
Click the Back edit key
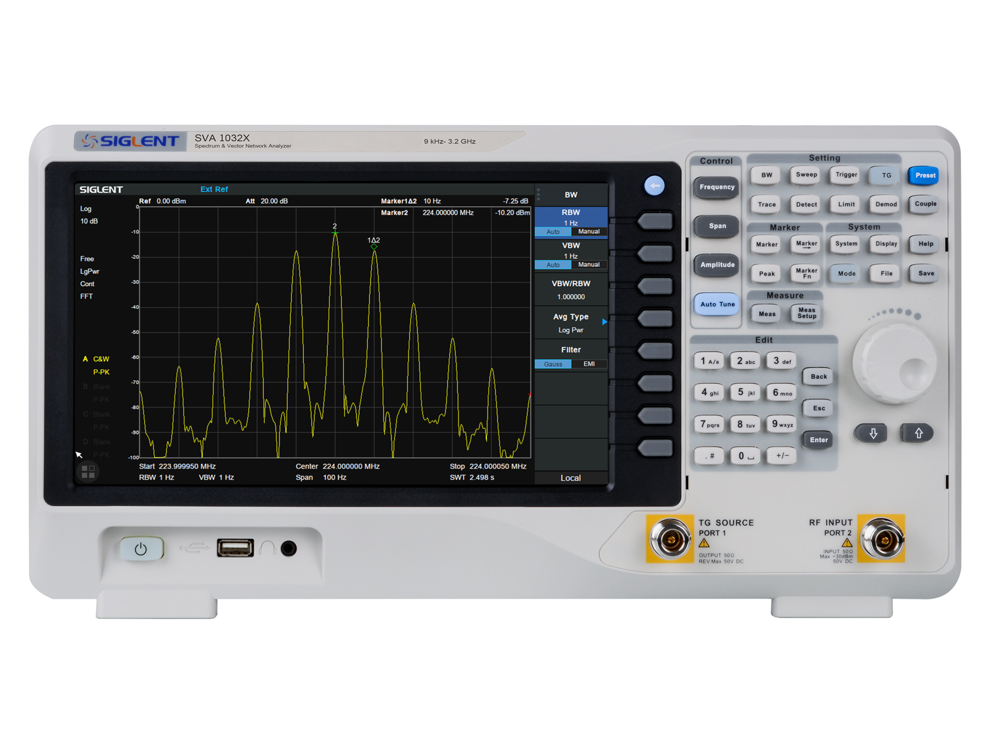point(818,376)
